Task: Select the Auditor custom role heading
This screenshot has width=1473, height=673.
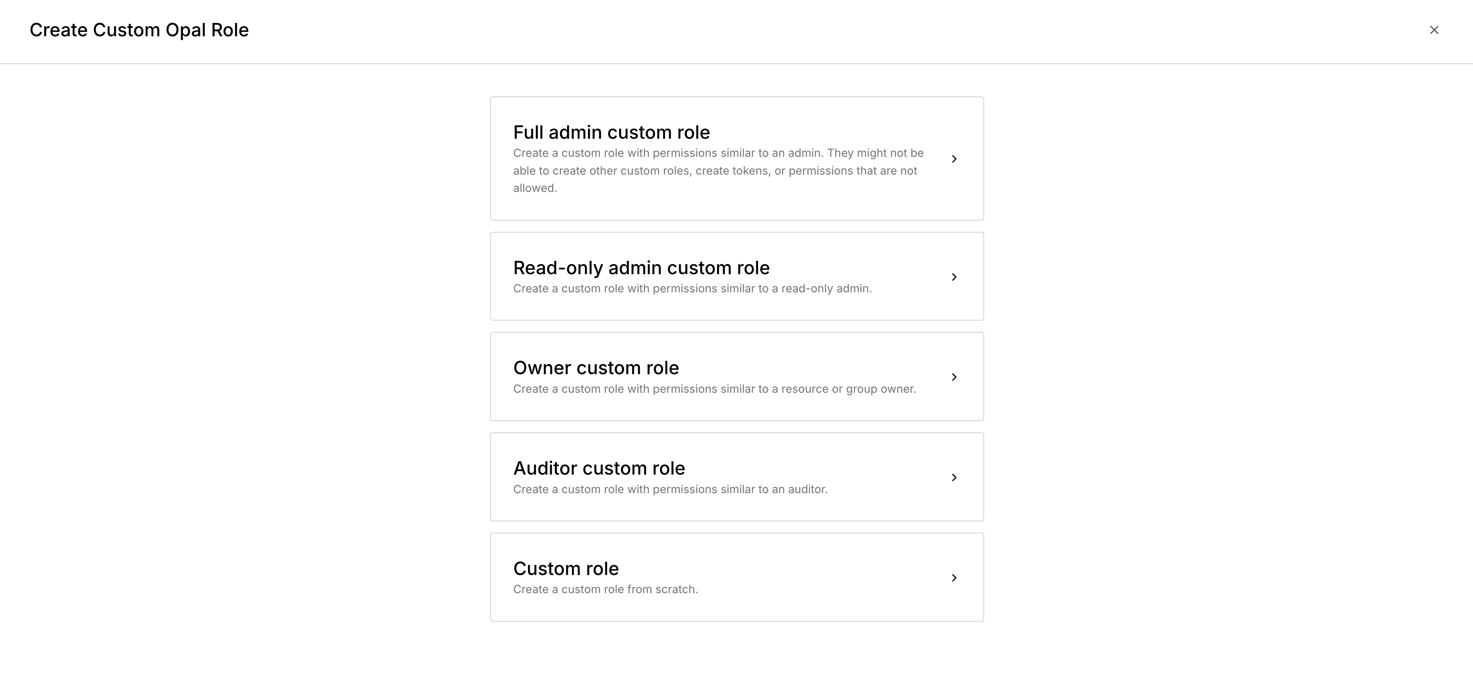Action: [x=599, y=468]
